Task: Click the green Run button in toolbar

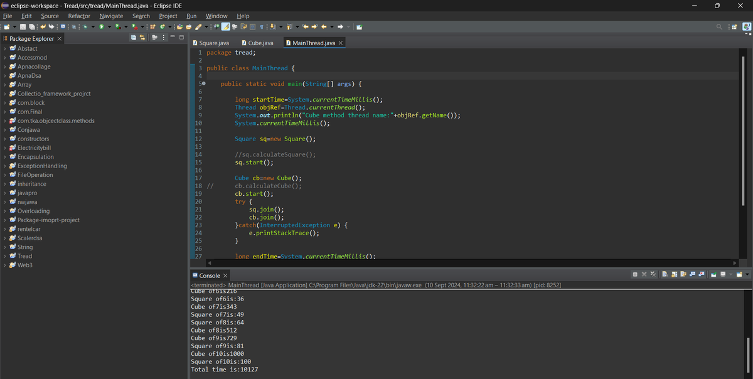Action: click(102, 27)
